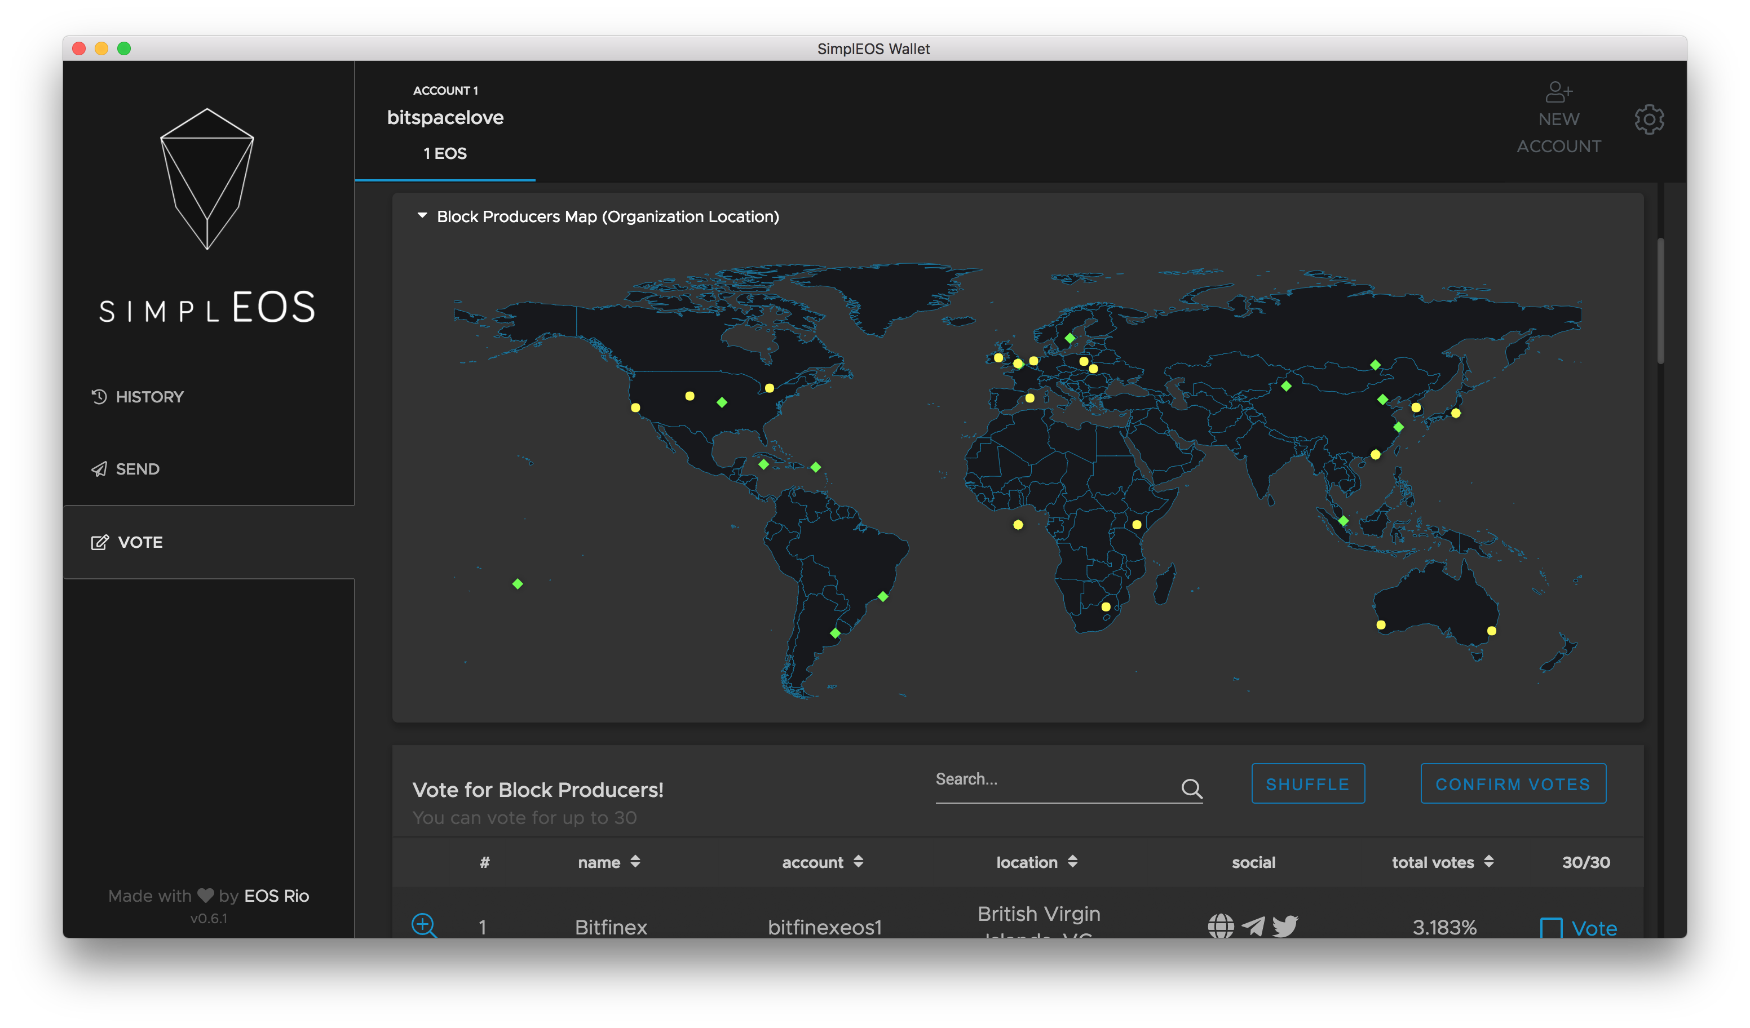Click the 30/30 votes counter
The image size is (1750, 1028).
coord(1585,862)
